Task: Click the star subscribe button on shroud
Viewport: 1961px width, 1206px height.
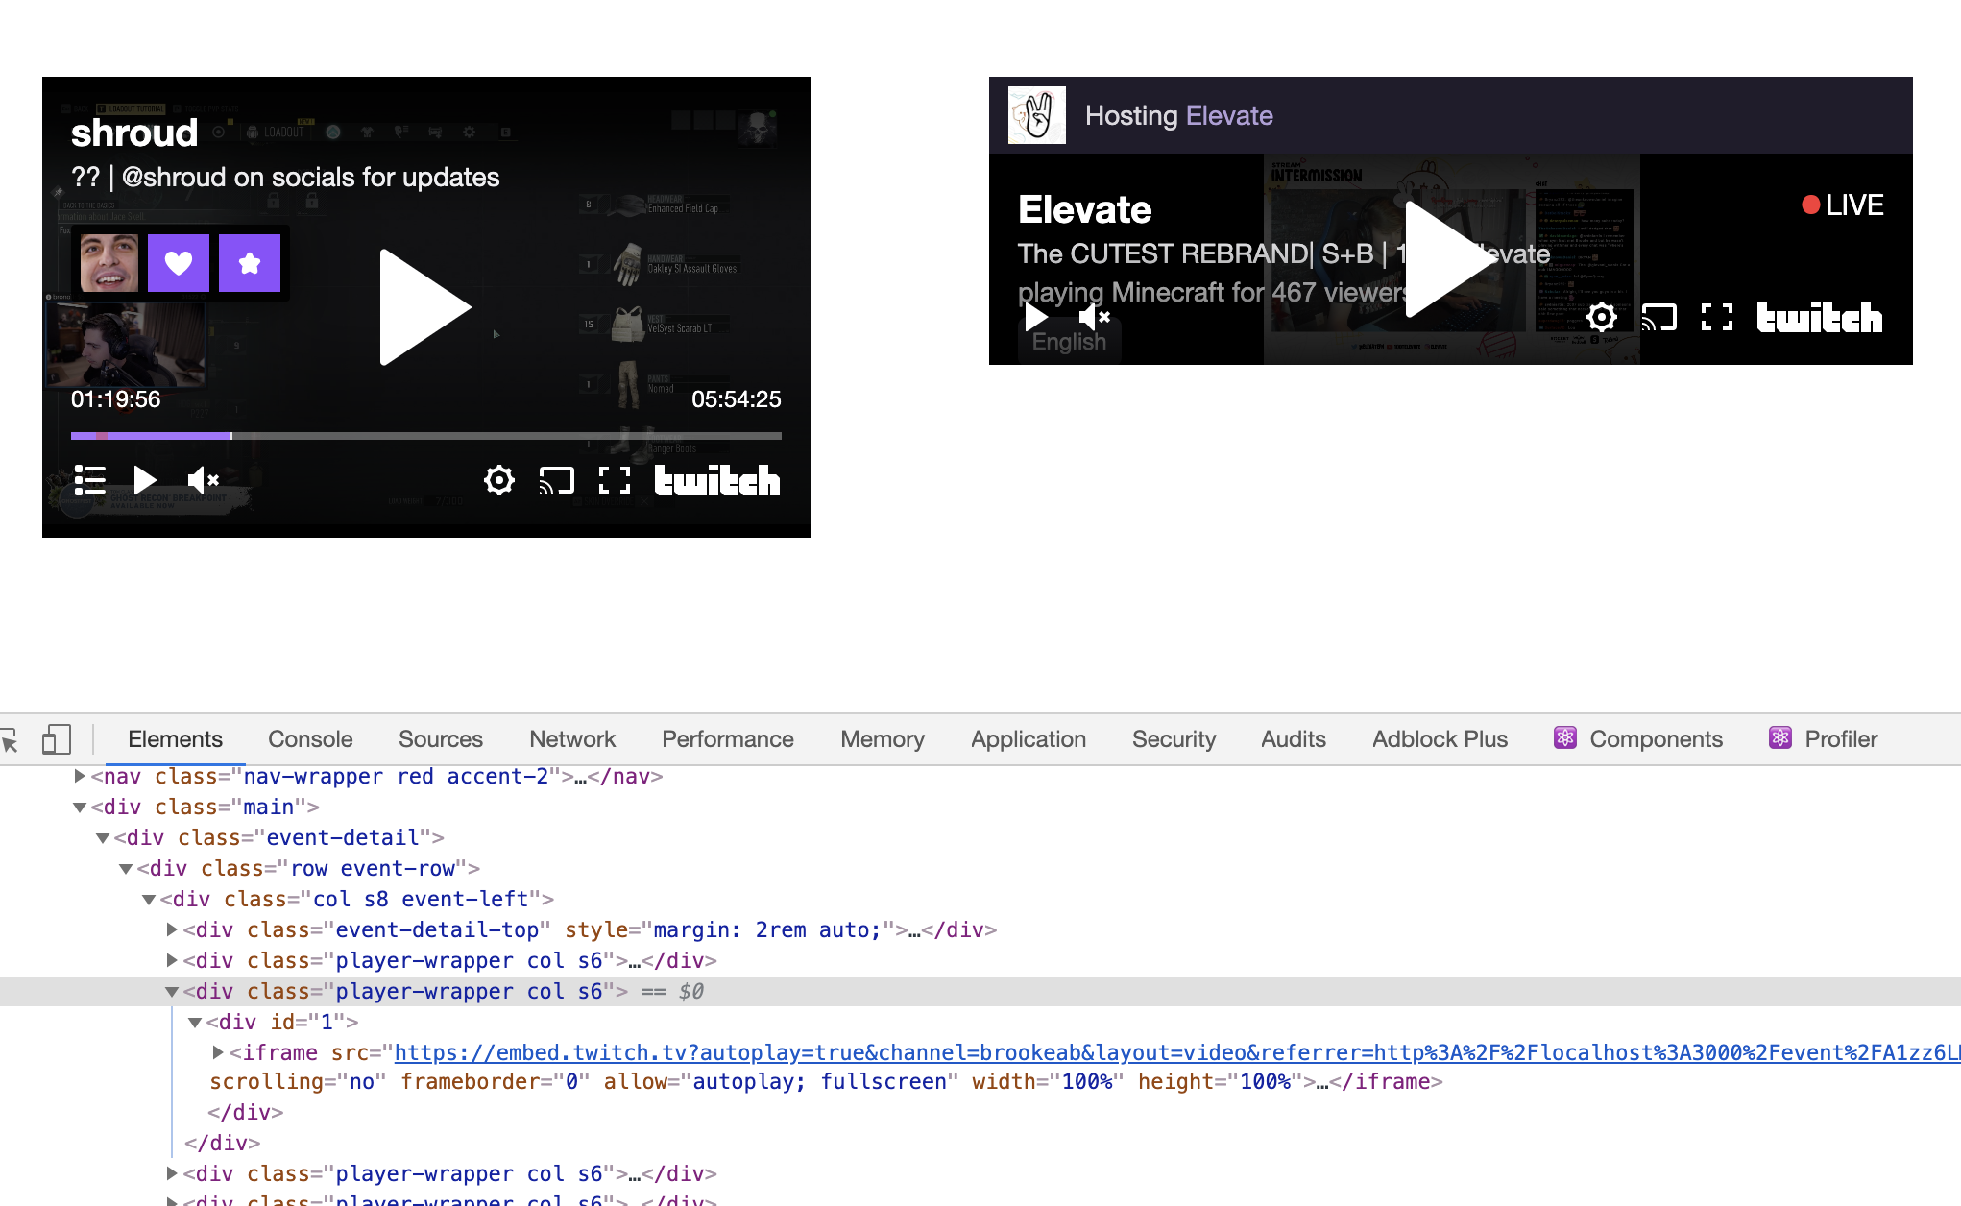Action: pos(250,263)
